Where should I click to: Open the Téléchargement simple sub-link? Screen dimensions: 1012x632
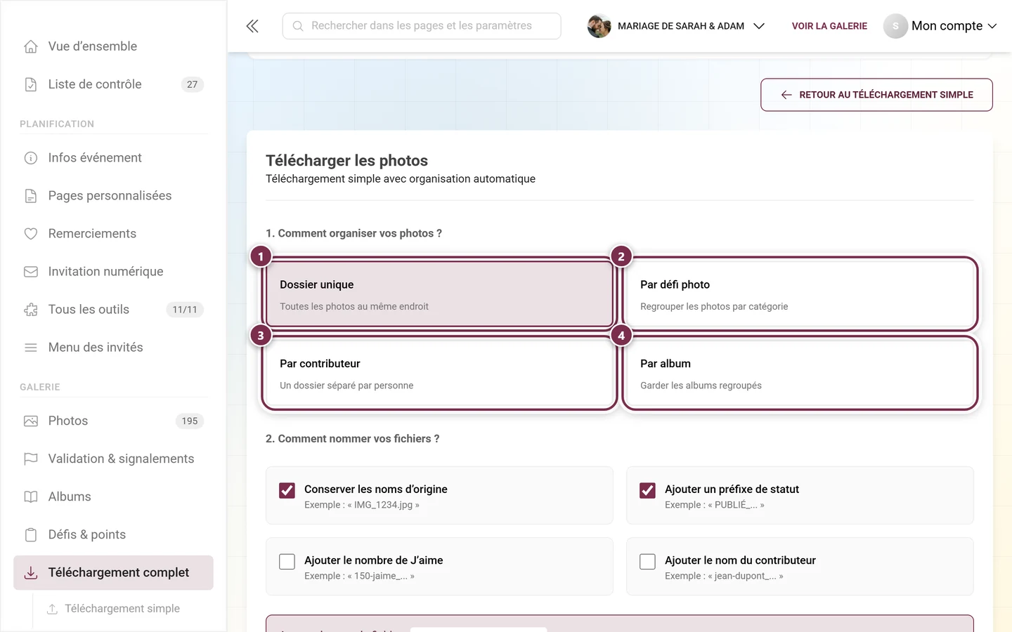click(x=122, y=609)
